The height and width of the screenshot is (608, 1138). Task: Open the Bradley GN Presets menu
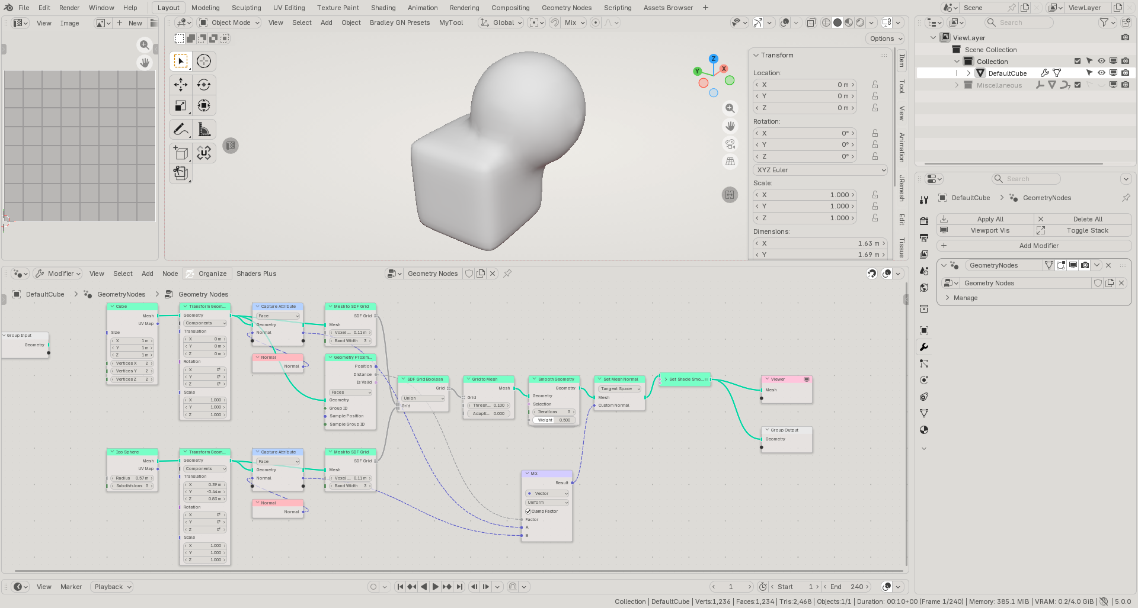pos(399,22)
